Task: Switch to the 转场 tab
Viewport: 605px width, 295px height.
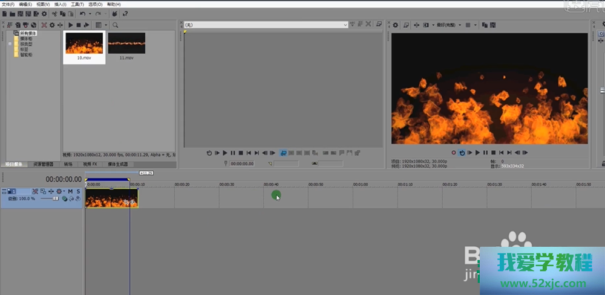Action: tap(68, 164)
